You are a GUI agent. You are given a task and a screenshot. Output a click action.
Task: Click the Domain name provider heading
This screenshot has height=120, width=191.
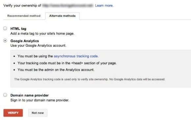click(x=30, y=95)
